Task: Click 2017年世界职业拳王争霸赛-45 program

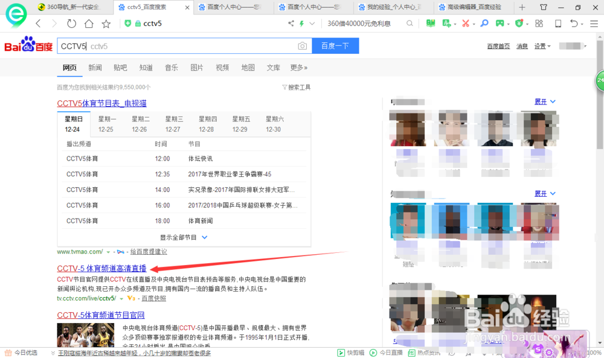Action: coord(230,174)
